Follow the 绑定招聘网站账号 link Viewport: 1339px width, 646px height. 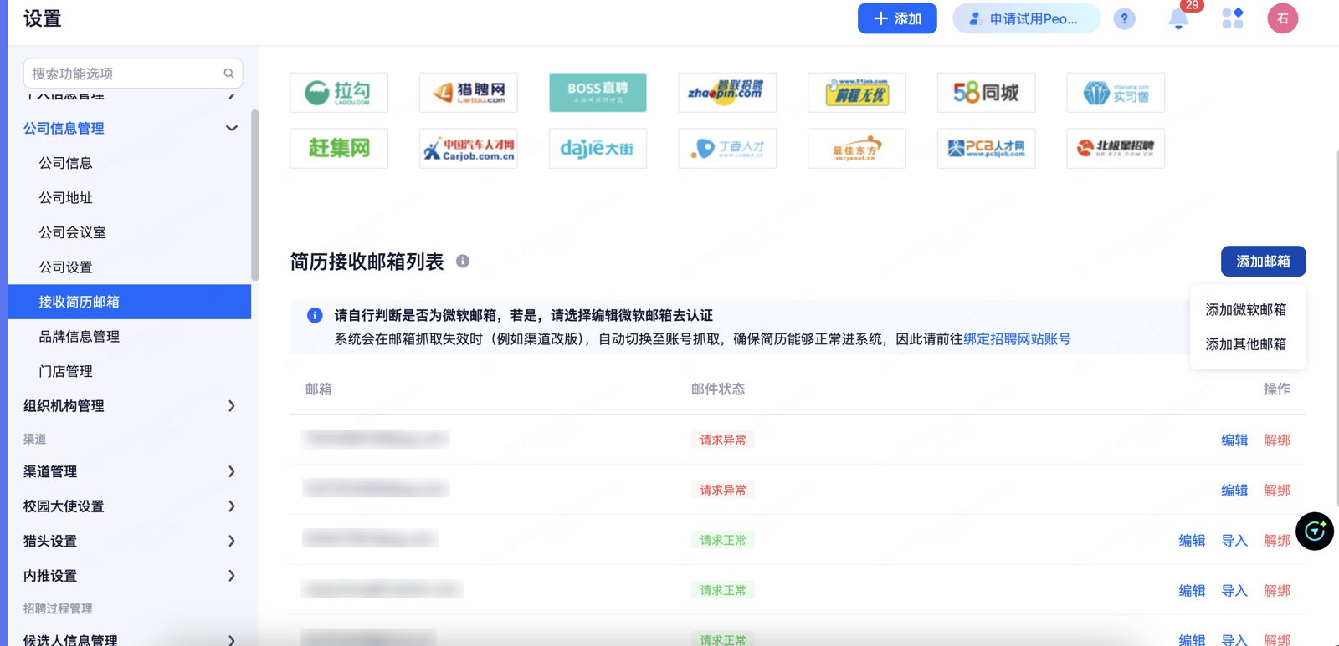[x=1017, y=339]
